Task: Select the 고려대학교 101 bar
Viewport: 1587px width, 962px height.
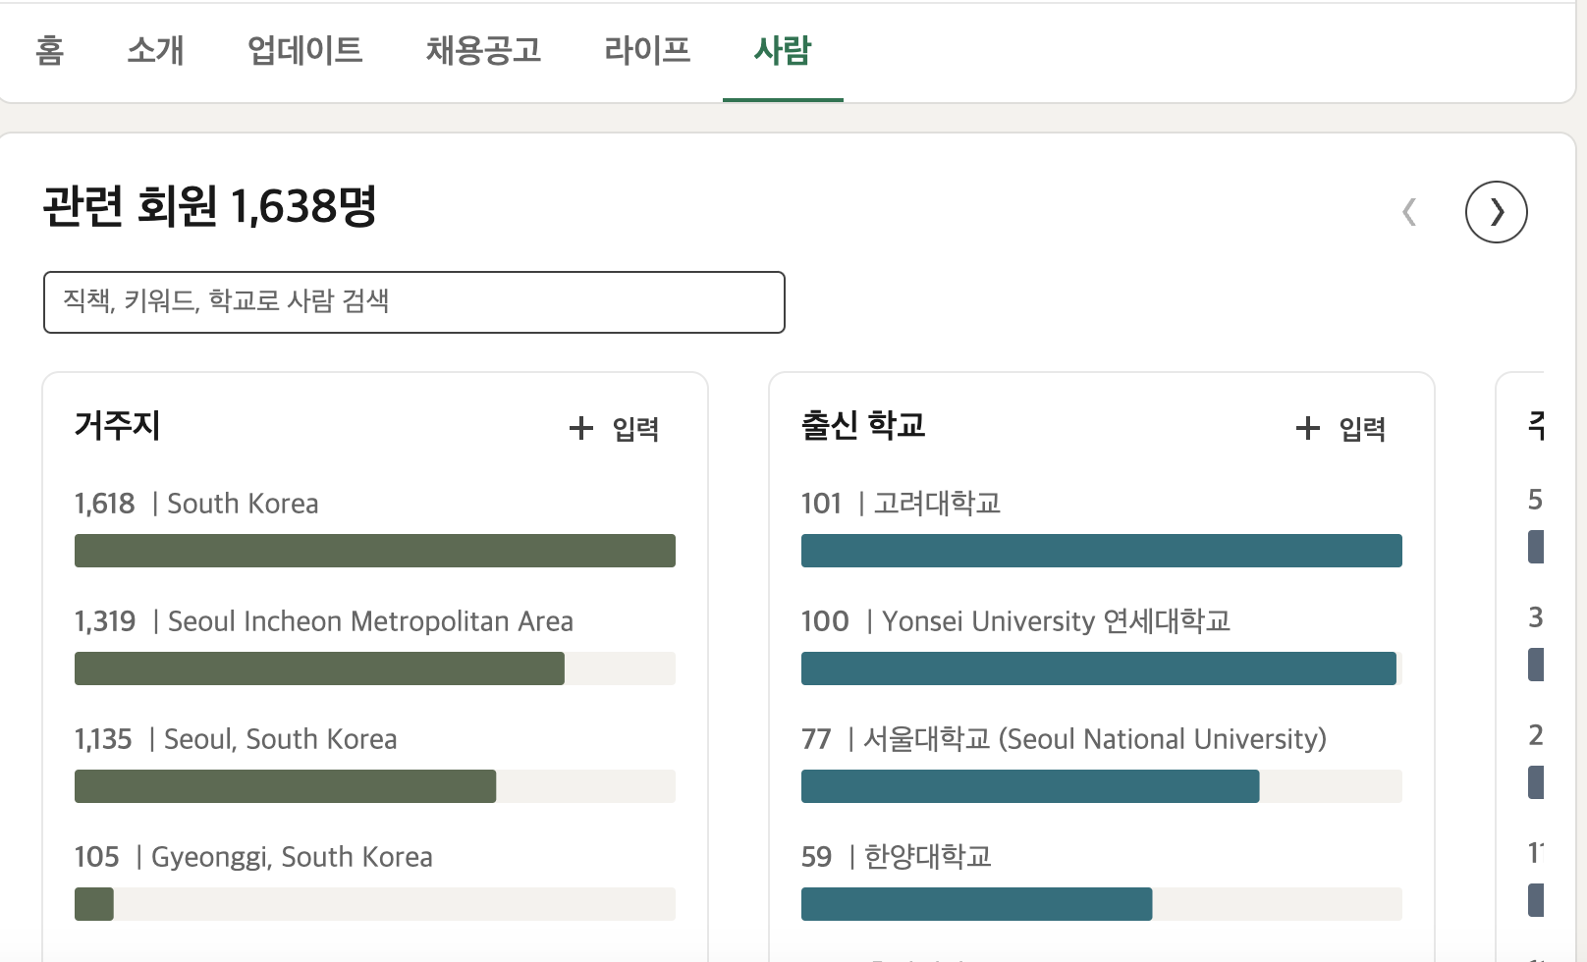Action: (x=1102, y=551)
